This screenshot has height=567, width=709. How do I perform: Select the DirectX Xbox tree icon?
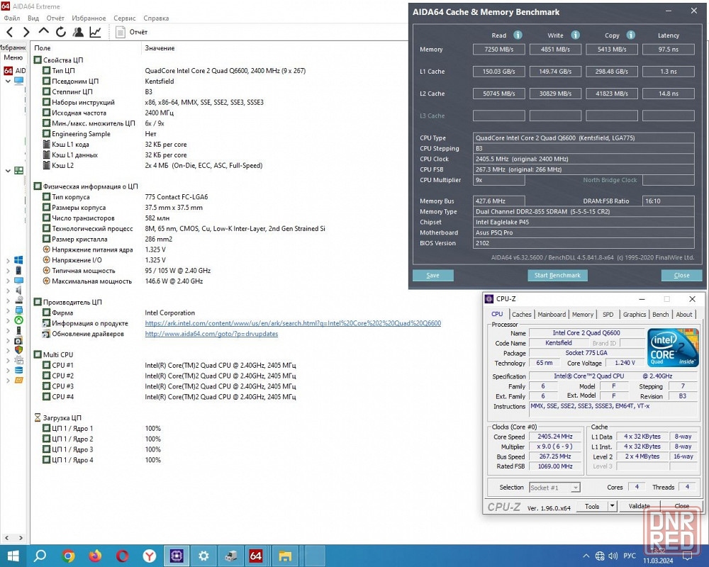pyautogui.click(x=18, y=320)
